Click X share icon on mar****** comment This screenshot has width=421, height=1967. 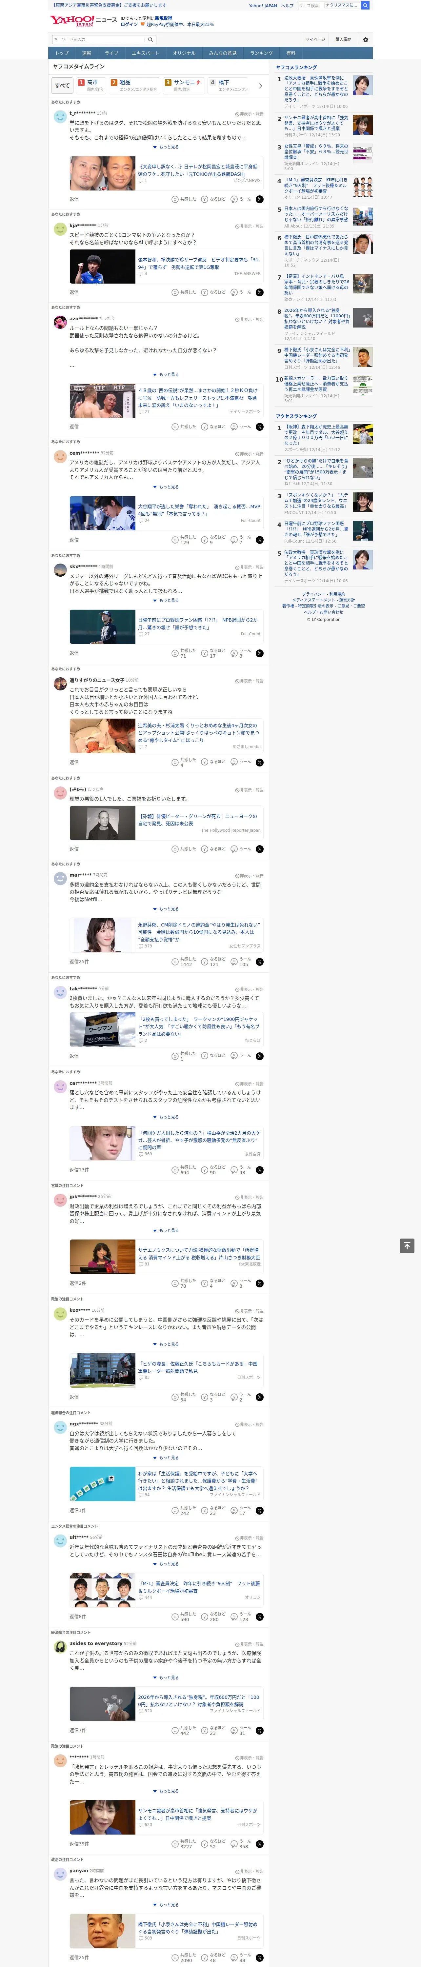point(260,962)
